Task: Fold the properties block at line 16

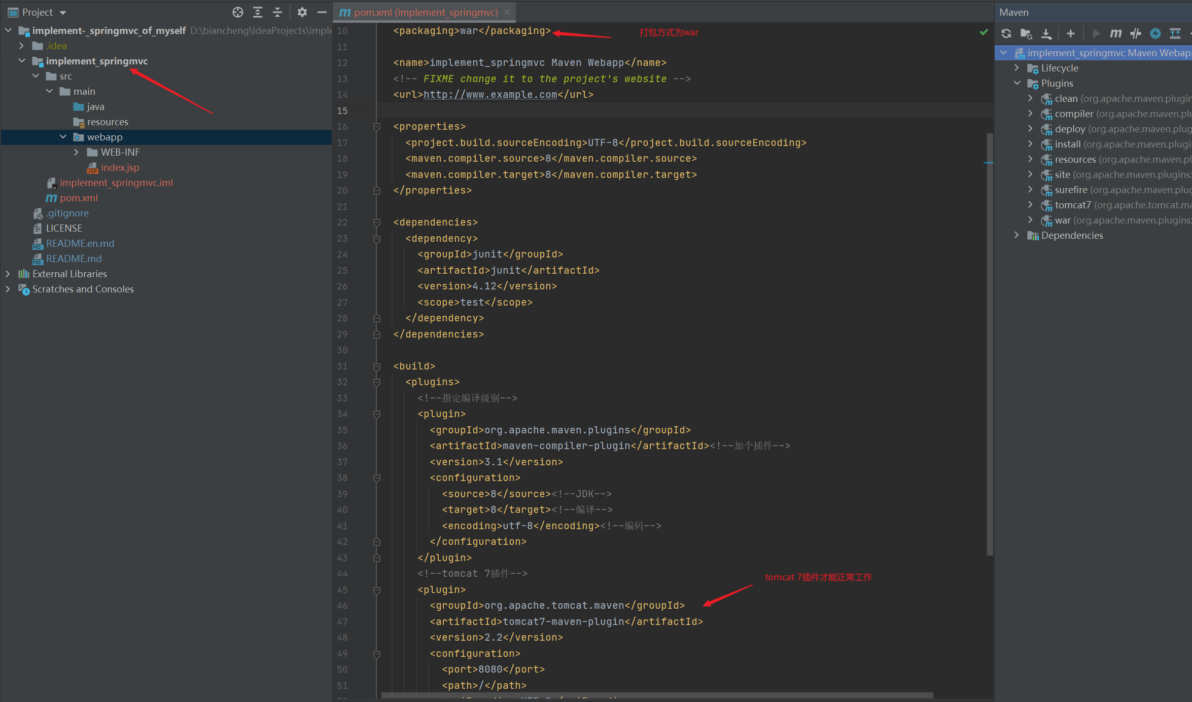Action: 377,127
